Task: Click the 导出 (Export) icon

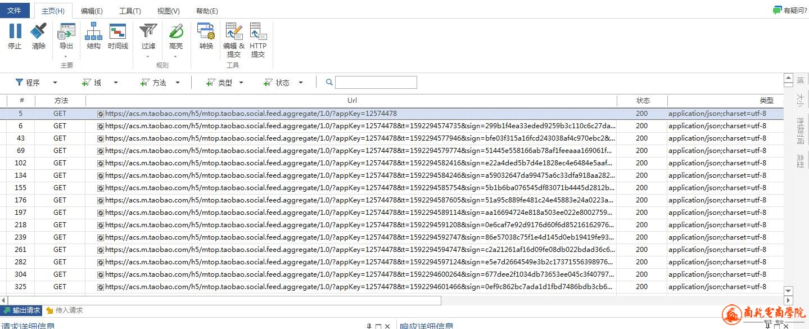Action: [66, 31]
